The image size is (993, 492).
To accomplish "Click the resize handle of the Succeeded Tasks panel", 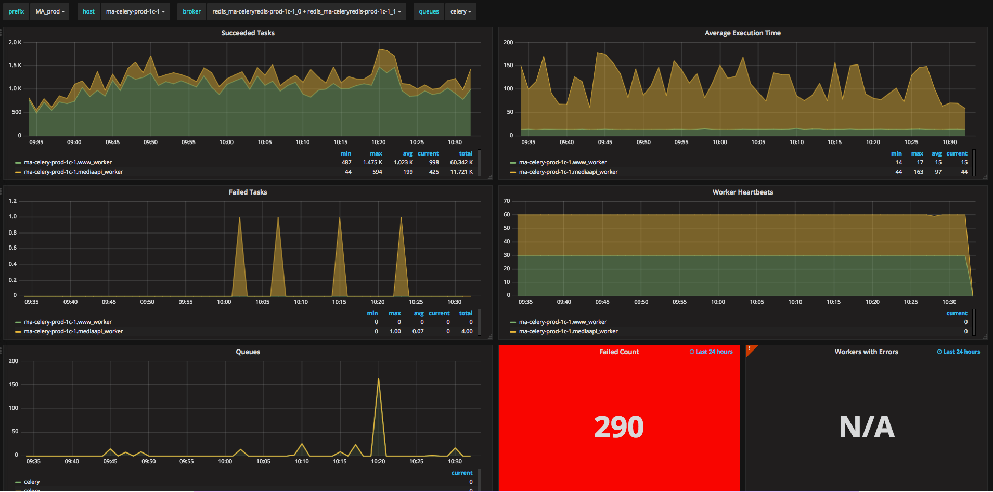I will 489,177.
